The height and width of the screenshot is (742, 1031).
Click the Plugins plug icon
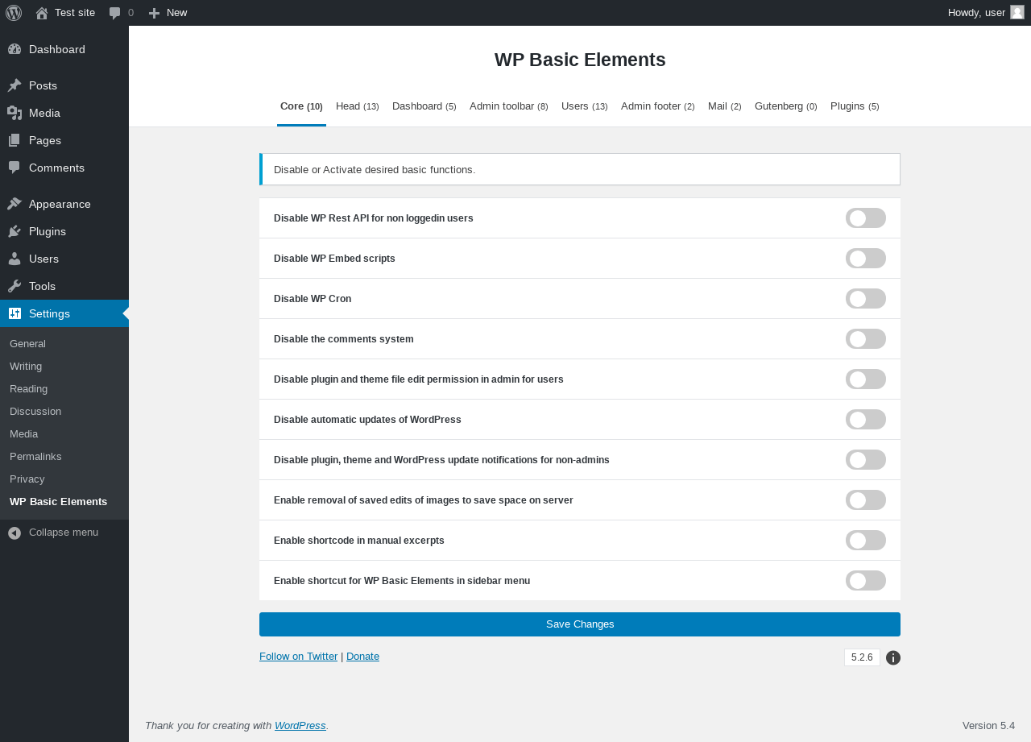[x=14, y=231]
